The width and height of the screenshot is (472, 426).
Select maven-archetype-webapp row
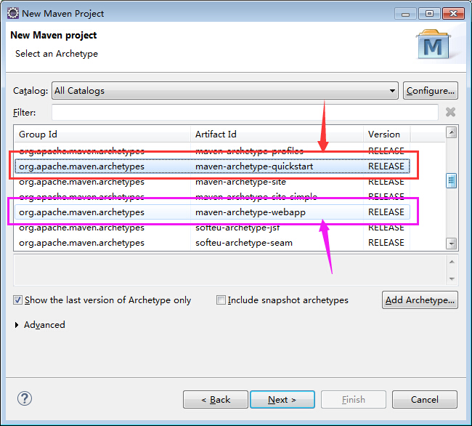pos(212,212)
